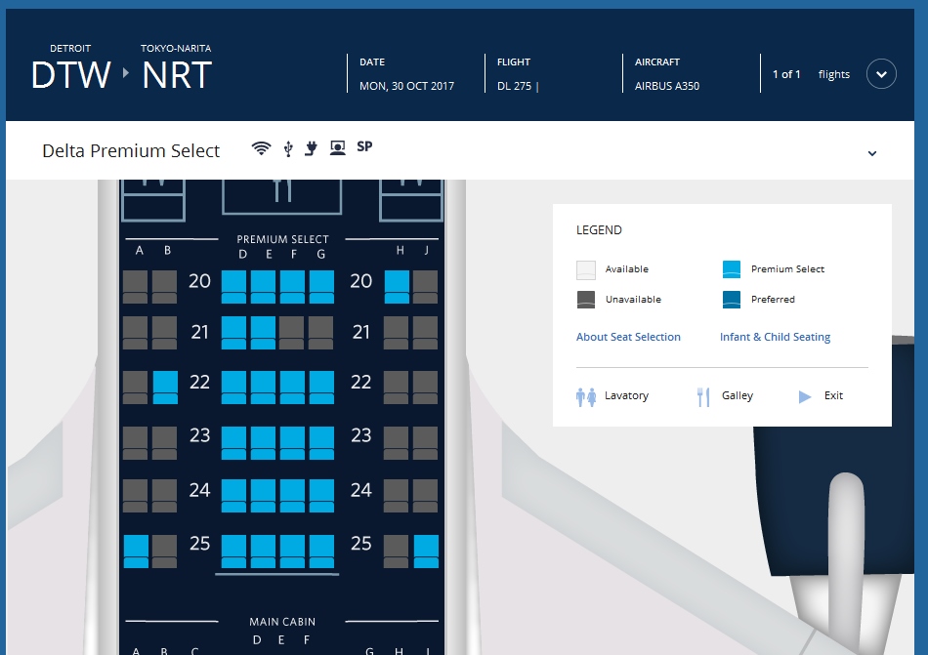
Task: Click the Delta Premium Select cabin heading
Action: coord(131,150)
